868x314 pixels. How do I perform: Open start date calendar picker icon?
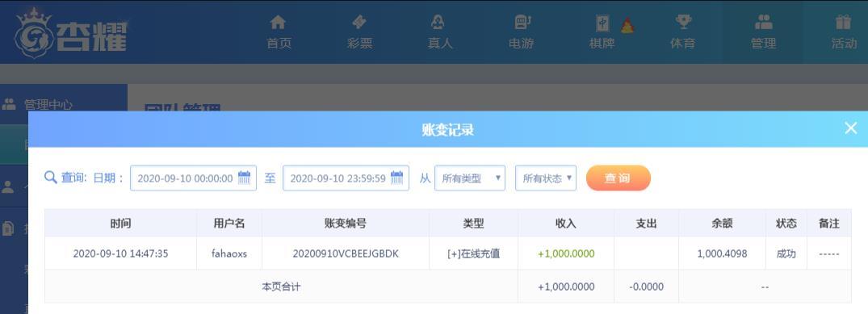[244, 178]
